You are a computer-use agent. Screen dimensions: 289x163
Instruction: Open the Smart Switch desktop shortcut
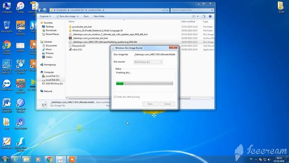20,124
